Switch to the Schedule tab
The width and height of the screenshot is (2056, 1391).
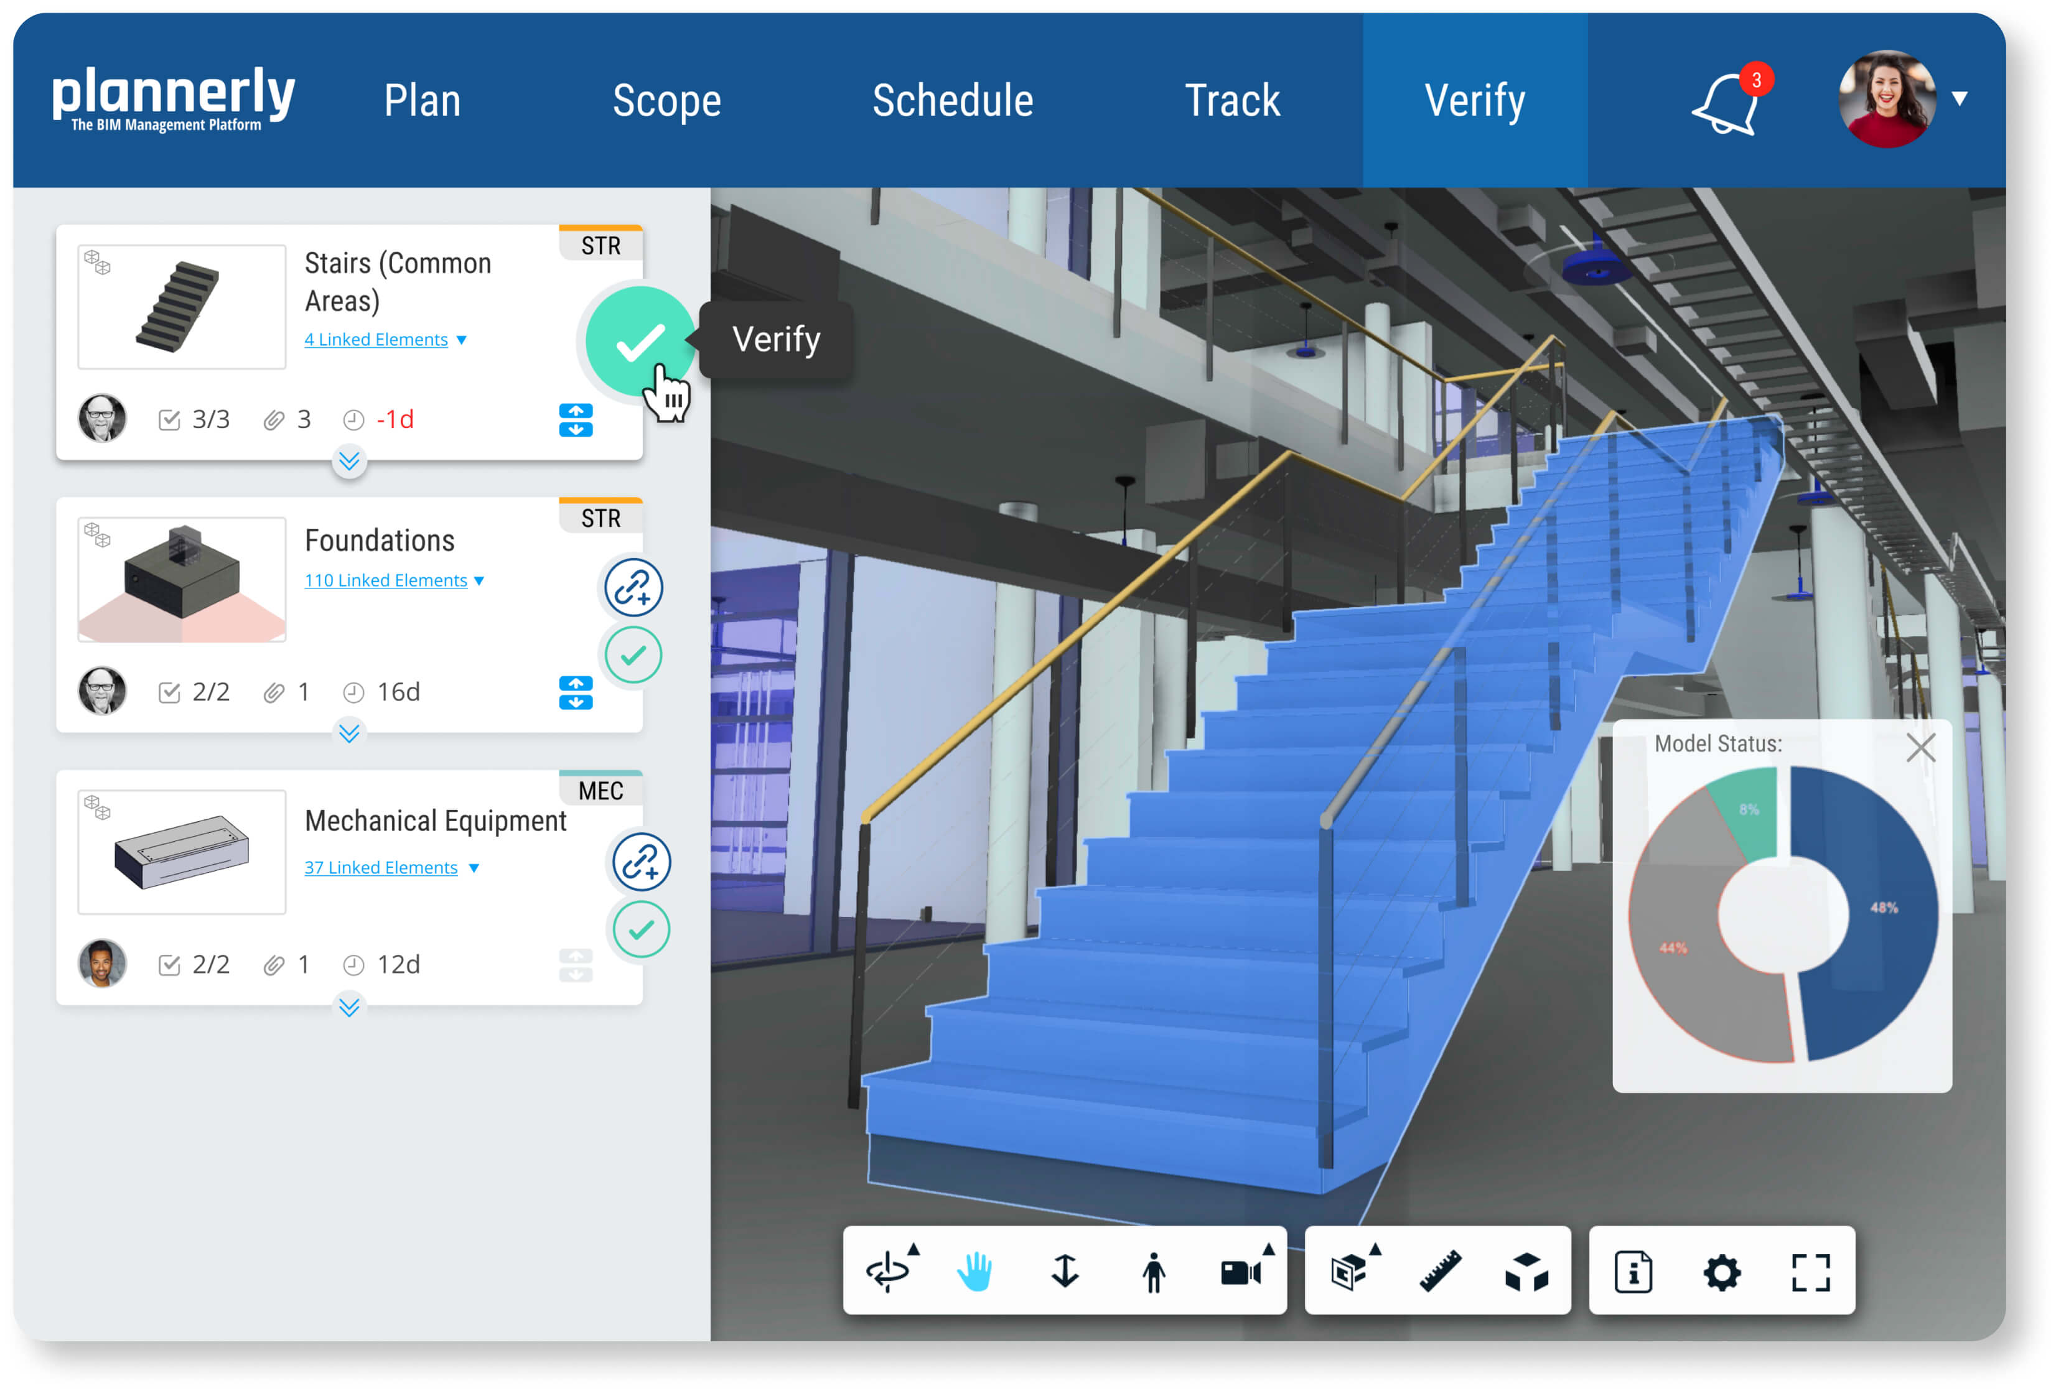953,100
